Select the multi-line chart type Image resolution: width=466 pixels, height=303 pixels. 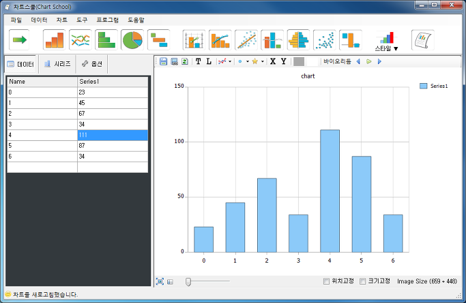tap(81, 39)
